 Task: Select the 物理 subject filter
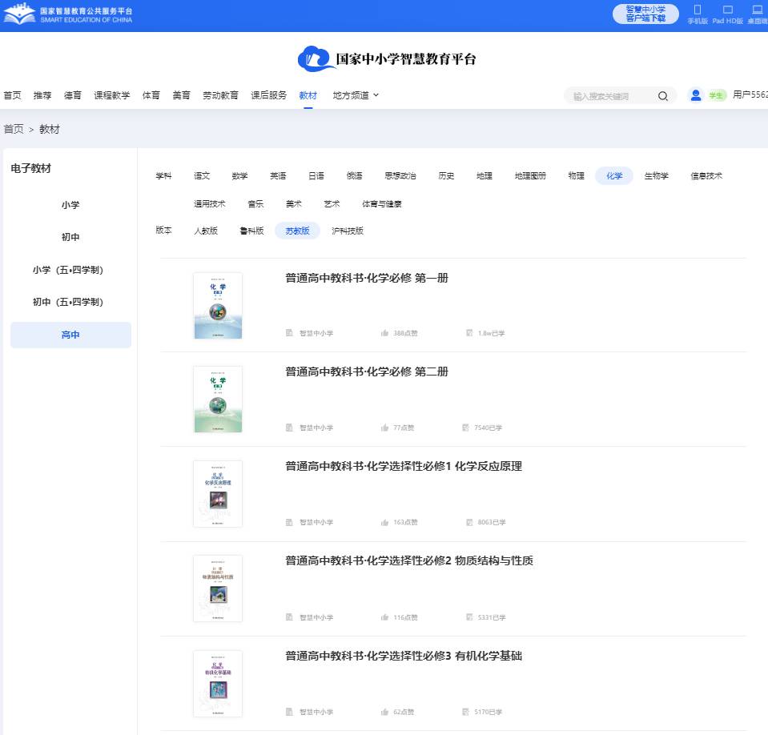(x=575, y=175)
